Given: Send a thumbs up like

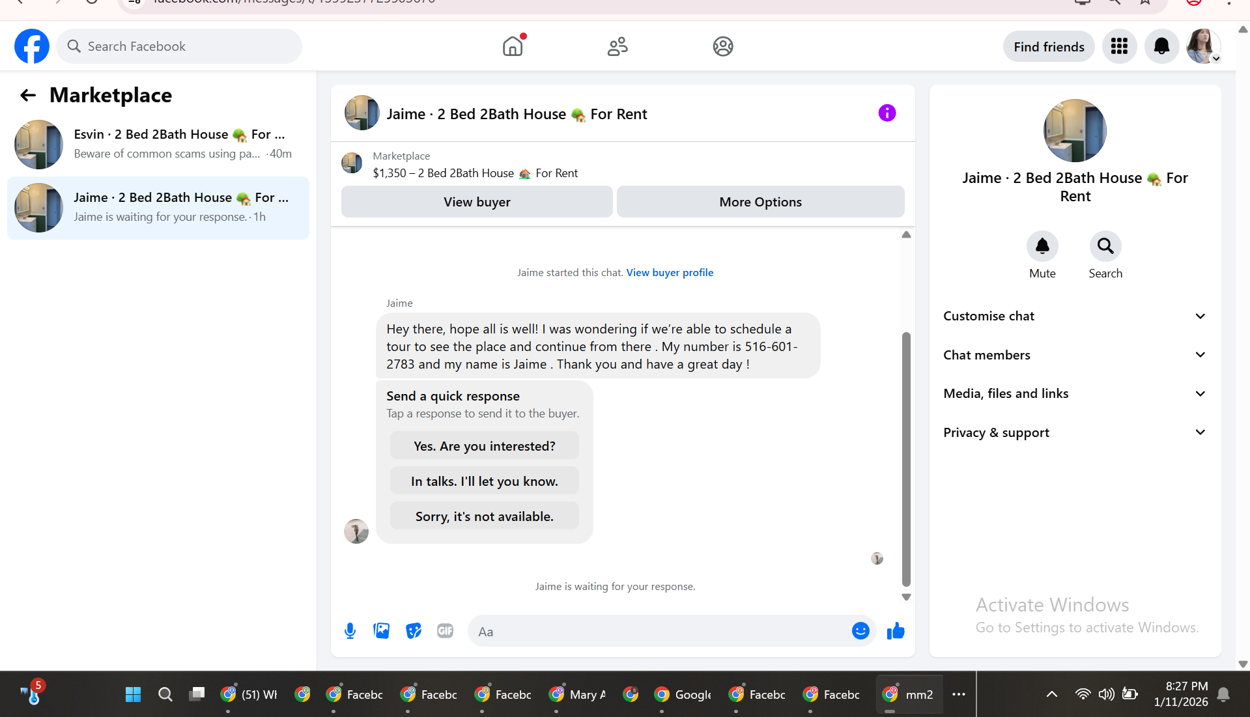Looking at the screenshot, I should coord(896,630).
